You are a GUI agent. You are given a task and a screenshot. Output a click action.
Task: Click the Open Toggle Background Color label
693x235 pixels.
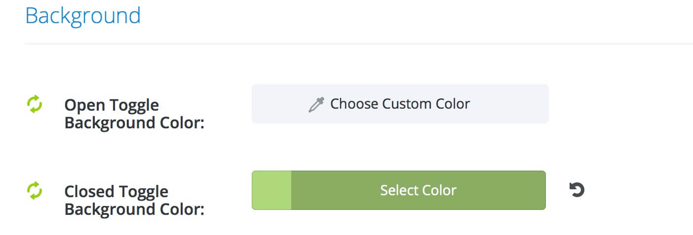click(134, 114)
